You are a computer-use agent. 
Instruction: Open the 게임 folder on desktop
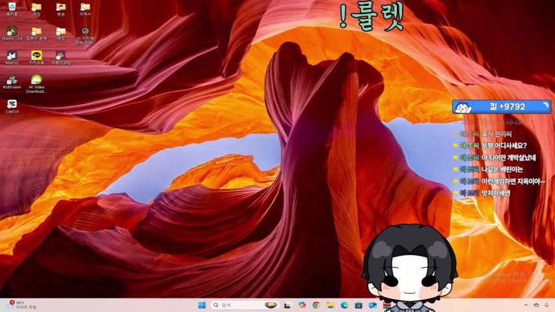[x=36, y=9]
